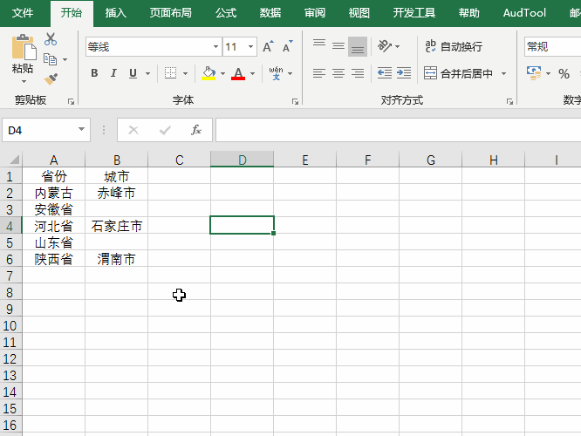581x436 pixels.
Task: Click the cancel X in formula bar
Action: (x=133, y=130)
